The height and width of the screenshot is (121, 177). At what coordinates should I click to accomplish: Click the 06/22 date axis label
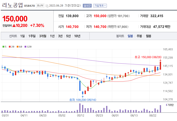(x=153, y=115)
